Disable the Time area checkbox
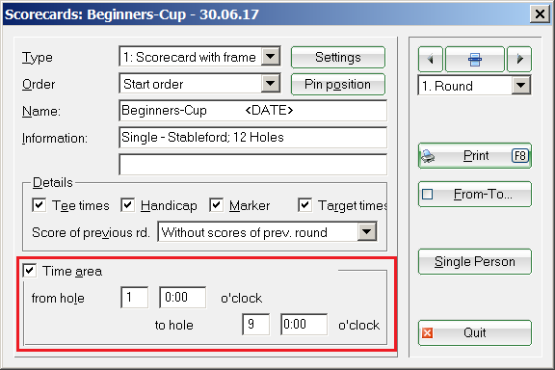This screenshot has width=555, height=370. [x=29, y=271]
